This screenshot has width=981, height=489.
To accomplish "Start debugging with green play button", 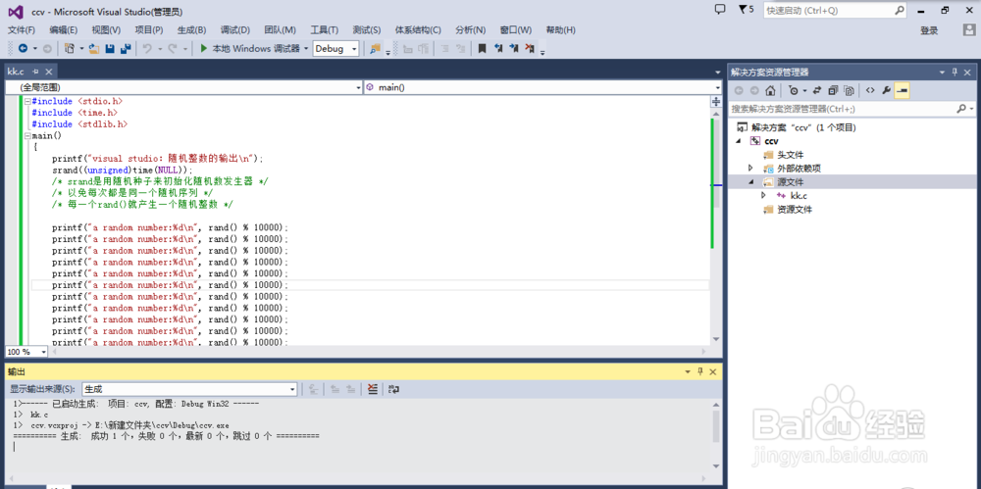I will pyautogui.click(x=203, y=48).
